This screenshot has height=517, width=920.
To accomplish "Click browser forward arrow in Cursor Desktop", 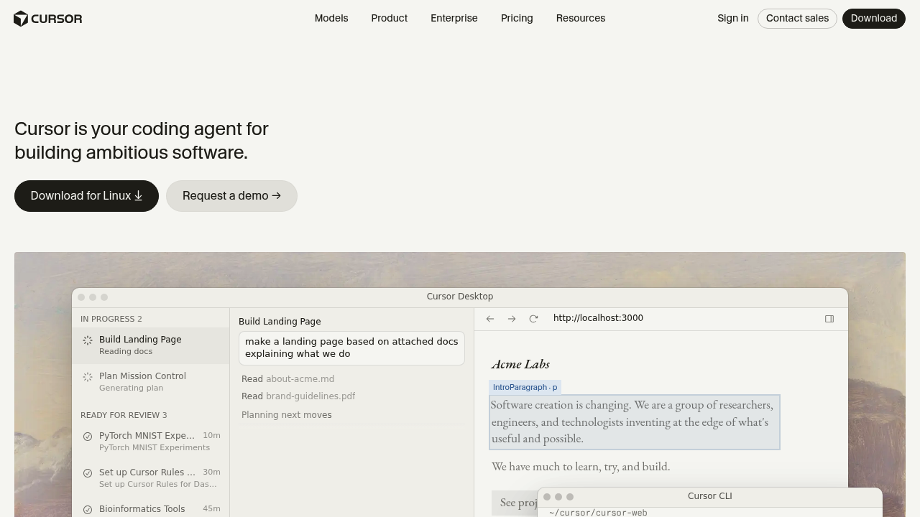I will pos(512,319).
